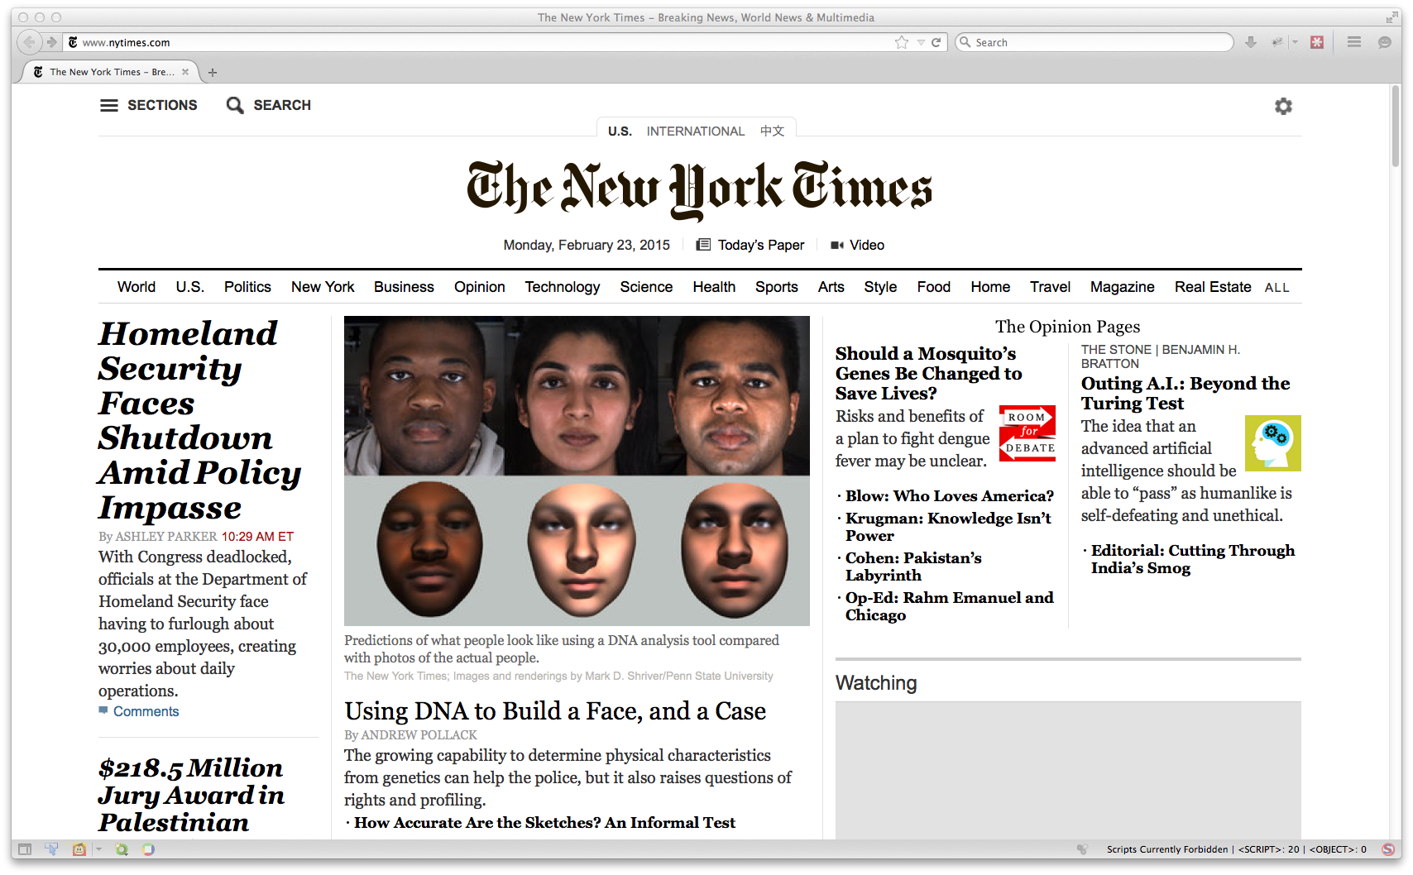This screenshot has width=1413, height=875.
Task: Click the bookmark star icon in address bar
Action: [x=901, y=42]
